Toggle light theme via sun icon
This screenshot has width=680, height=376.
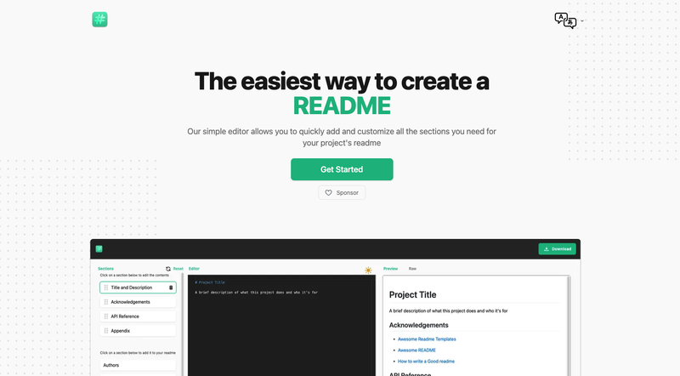[368, 270]
